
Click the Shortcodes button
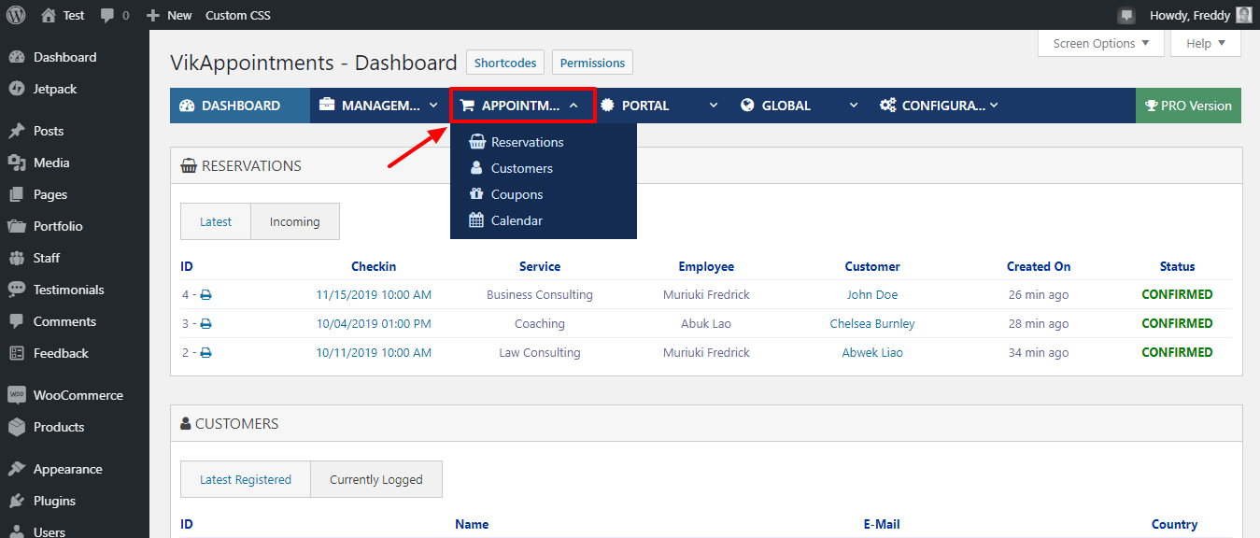[505, 63]
